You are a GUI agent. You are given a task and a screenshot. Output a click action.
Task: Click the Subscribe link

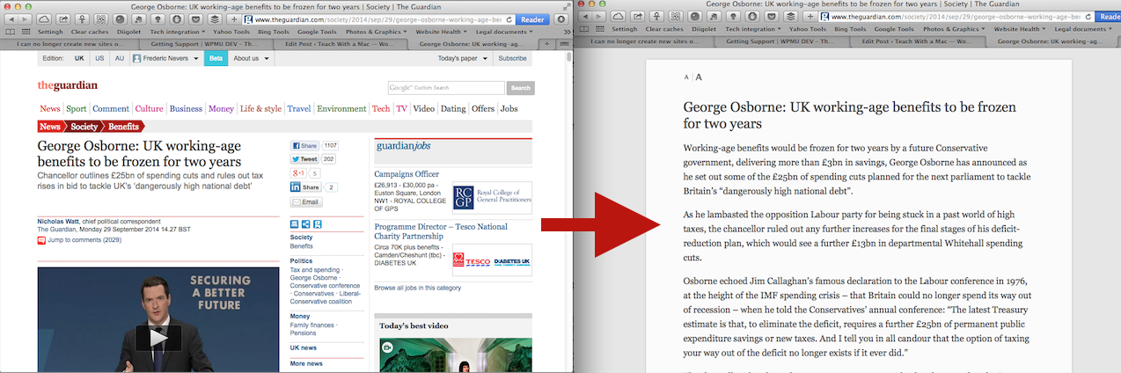pyautogui.click(x=512, y=58)
